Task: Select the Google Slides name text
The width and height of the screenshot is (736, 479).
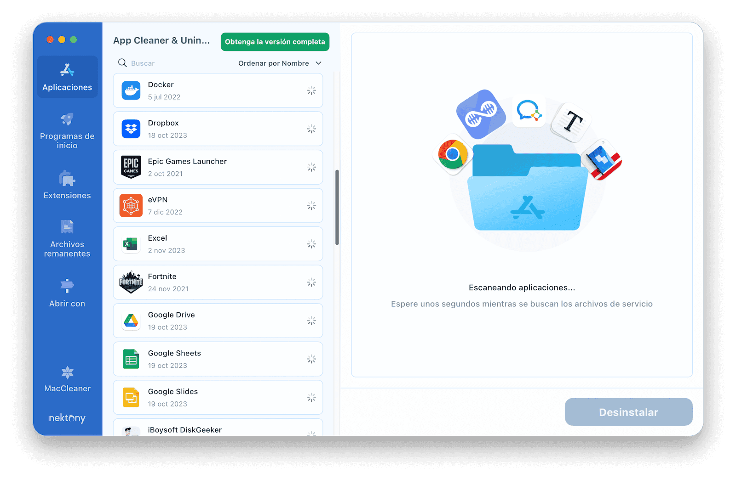Action: pos(173,391)
